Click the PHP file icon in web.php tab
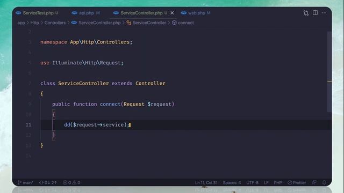The width and height of the screenshot is (344, 193). (x=184, y=13)
